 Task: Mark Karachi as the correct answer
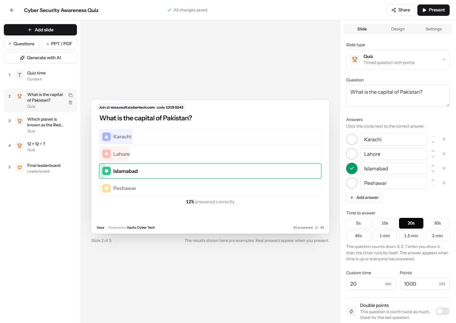point(352,139)
